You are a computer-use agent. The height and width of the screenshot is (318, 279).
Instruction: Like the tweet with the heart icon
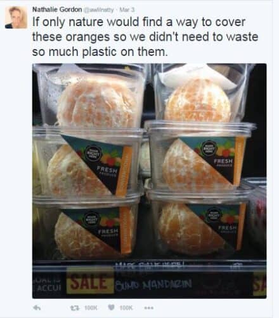112,307
